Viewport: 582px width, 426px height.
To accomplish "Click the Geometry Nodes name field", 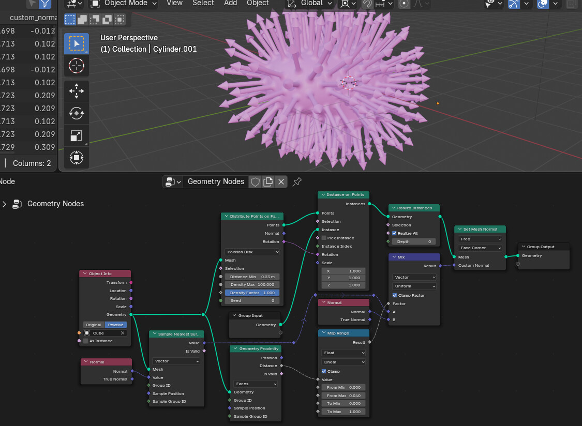I will click(x=216, y=182).
